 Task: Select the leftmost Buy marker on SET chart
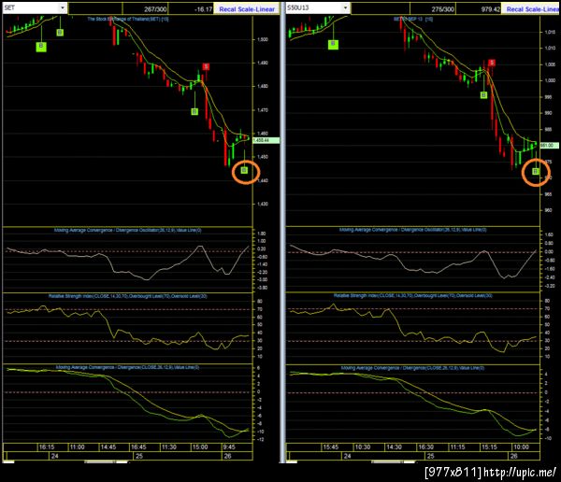tap(41, 46)
